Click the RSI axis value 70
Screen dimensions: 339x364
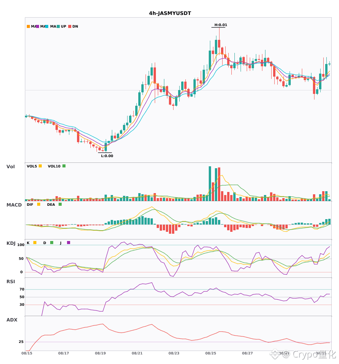22,289
